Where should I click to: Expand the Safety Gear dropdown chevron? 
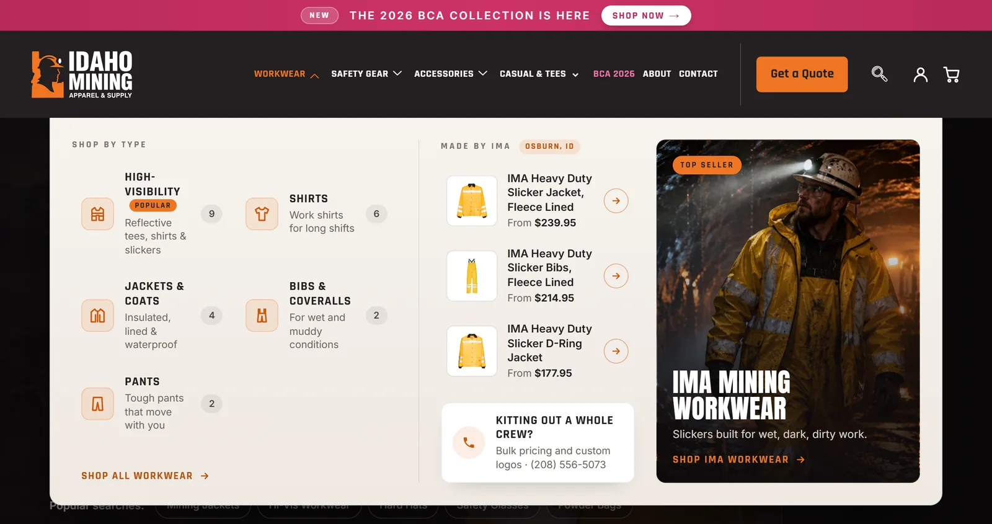pos(397,74)
